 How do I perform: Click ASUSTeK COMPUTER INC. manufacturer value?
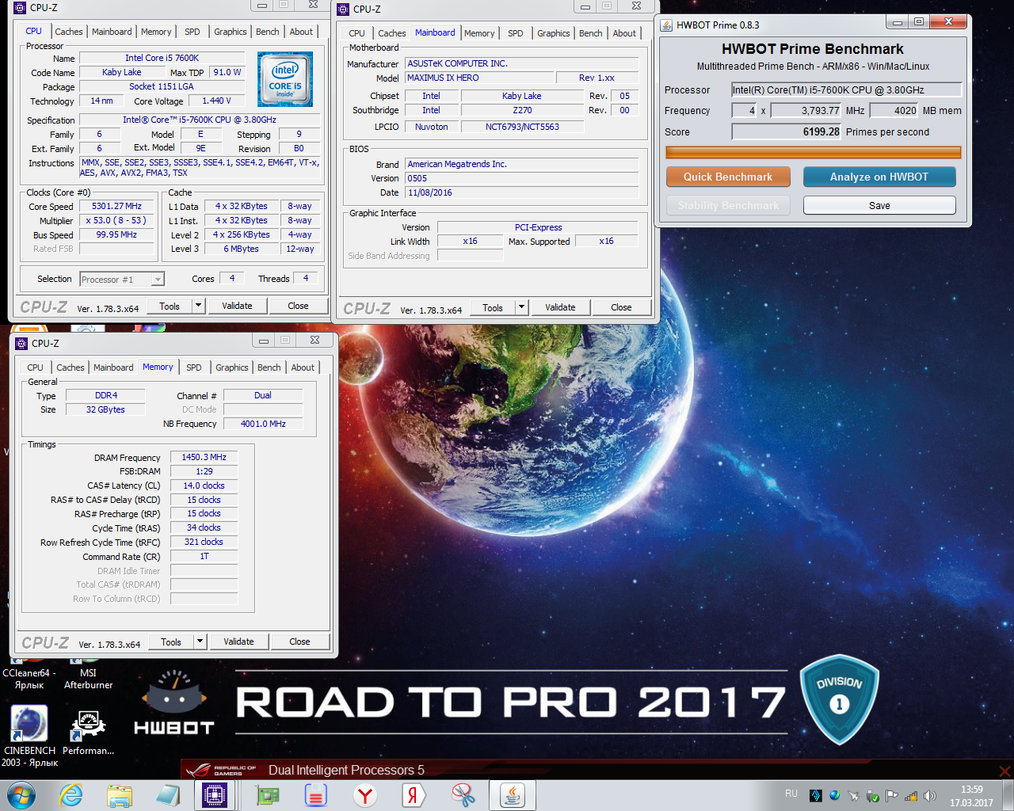522,63
